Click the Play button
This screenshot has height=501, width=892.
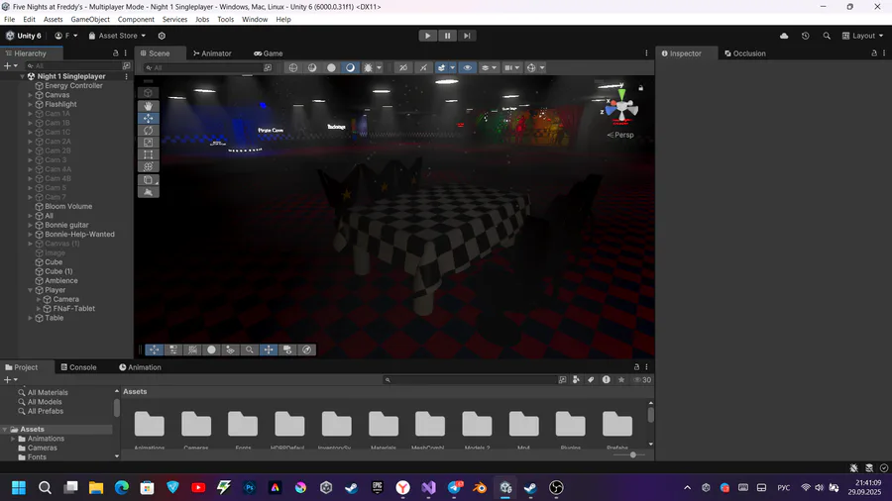[x=428, y=36]
